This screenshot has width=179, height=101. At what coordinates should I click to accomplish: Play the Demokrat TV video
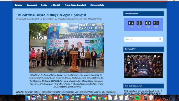pos(144,66)
